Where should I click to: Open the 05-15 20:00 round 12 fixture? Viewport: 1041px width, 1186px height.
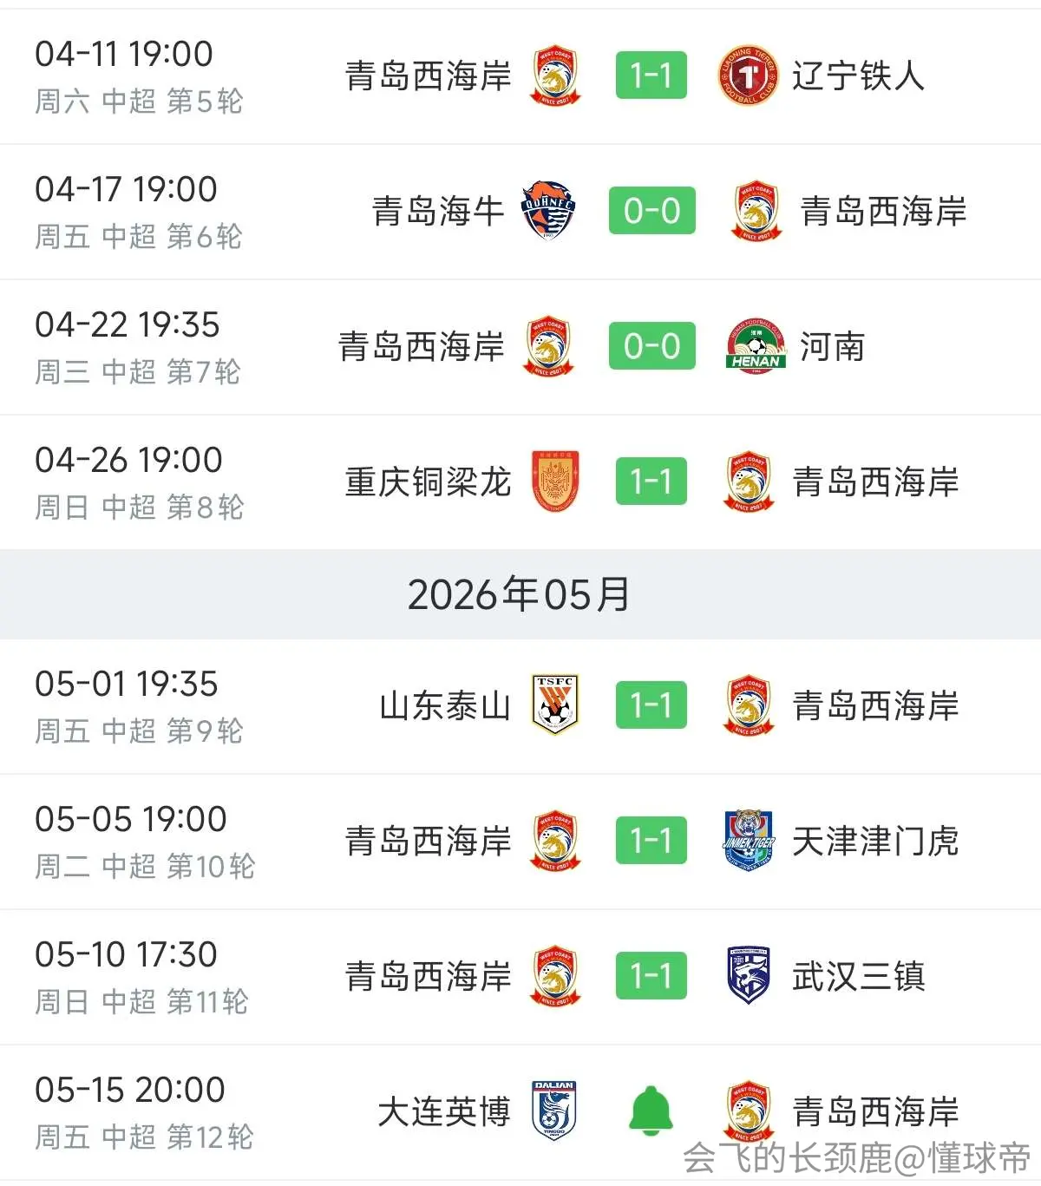coord(520,1112)
